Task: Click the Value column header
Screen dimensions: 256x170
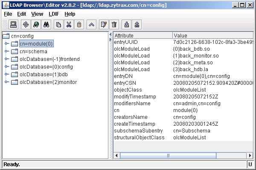Action: (x=213, y=35)
